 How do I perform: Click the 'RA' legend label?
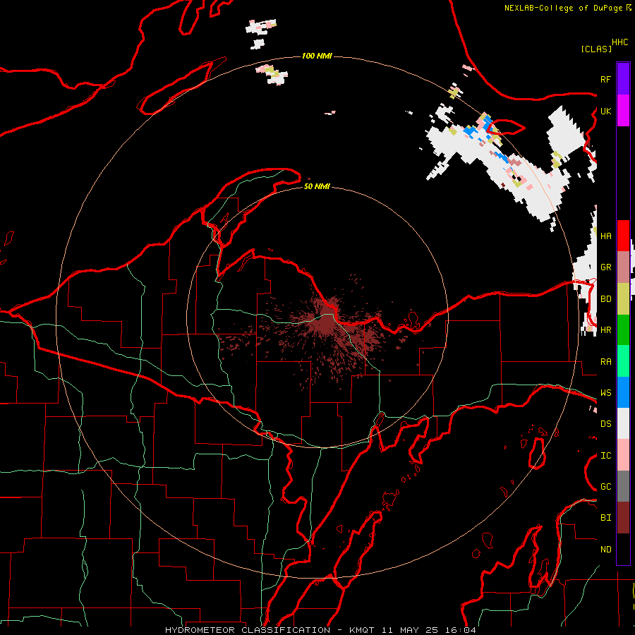click(x=605, y=362)
